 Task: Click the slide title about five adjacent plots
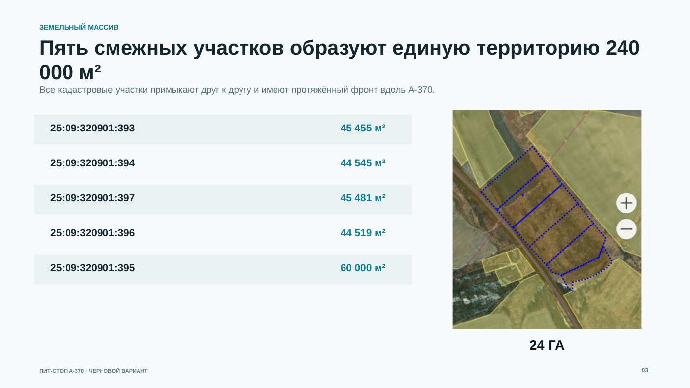(340, 60)
